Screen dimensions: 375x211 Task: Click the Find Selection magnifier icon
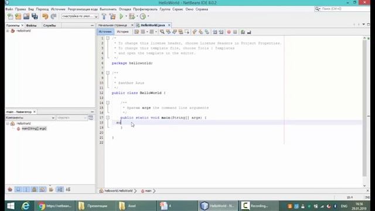point(162,32)
